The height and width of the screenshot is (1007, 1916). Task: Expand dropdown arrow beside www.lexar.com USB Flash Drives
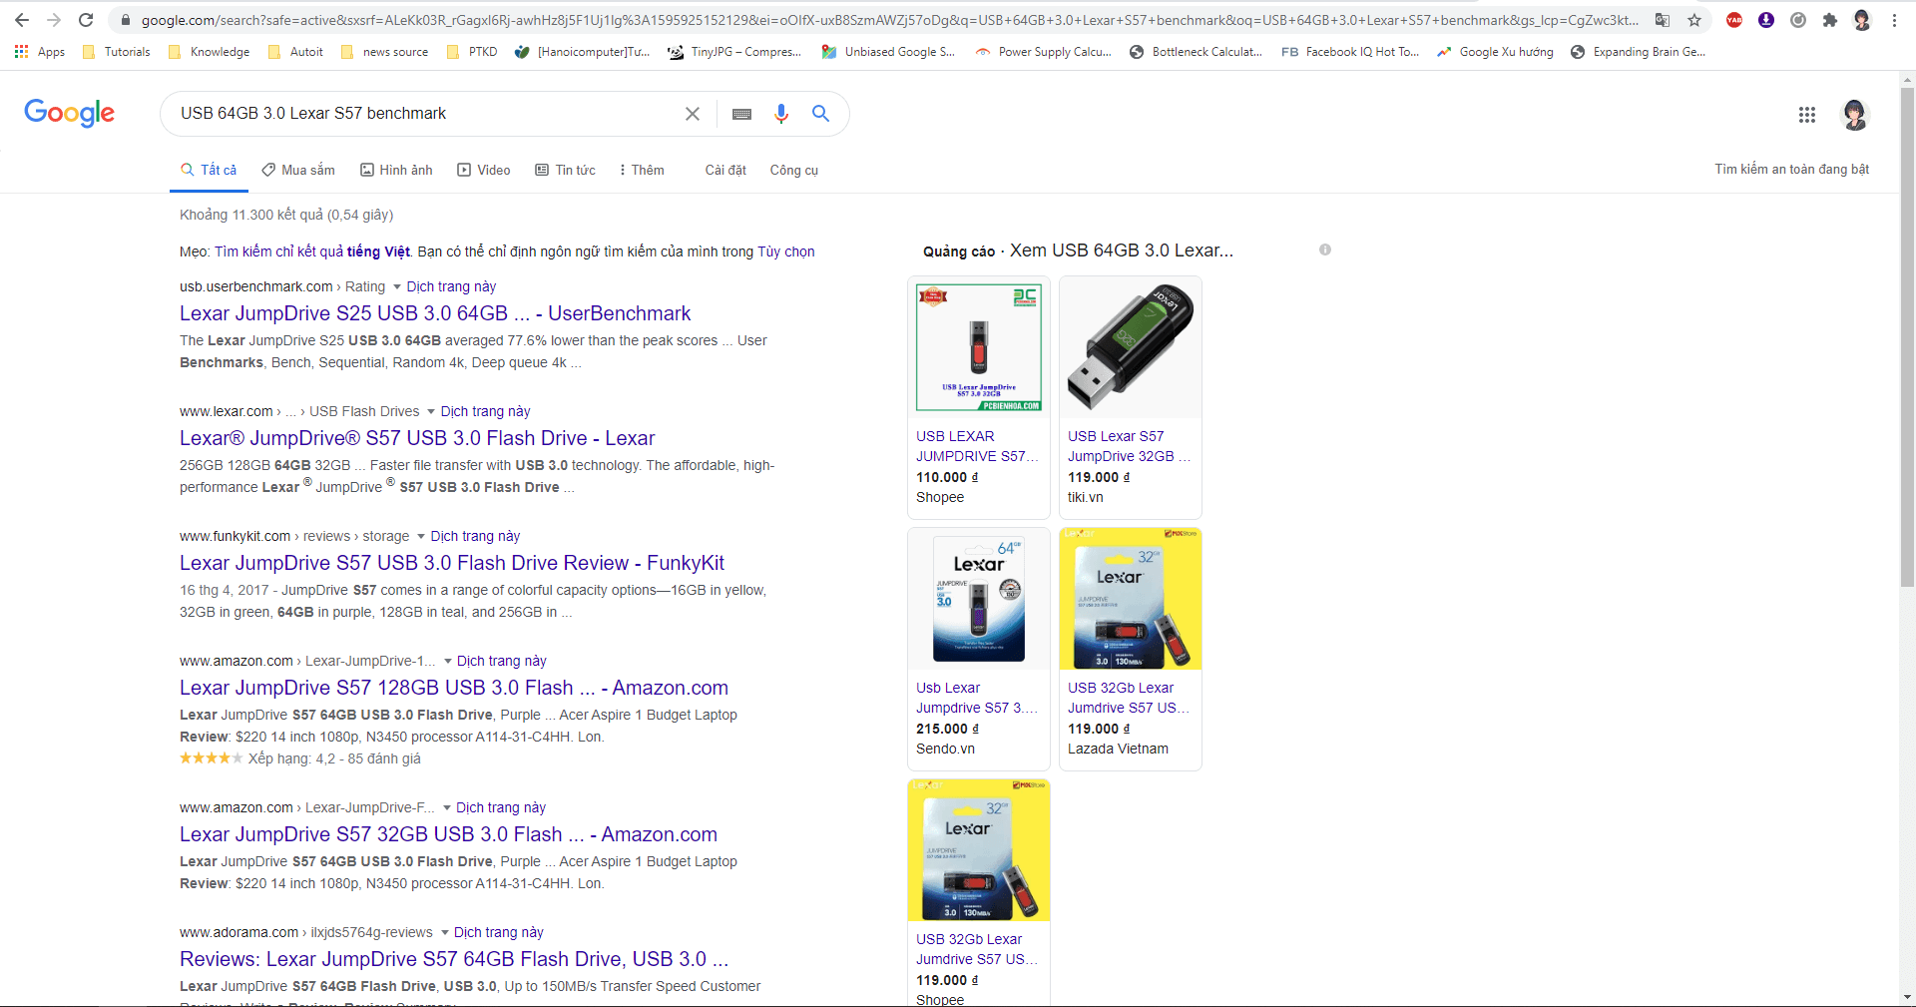pos(431,412)
